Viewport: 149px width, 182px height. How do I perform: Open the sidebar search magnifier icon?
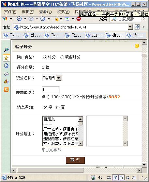pos(6,50)
